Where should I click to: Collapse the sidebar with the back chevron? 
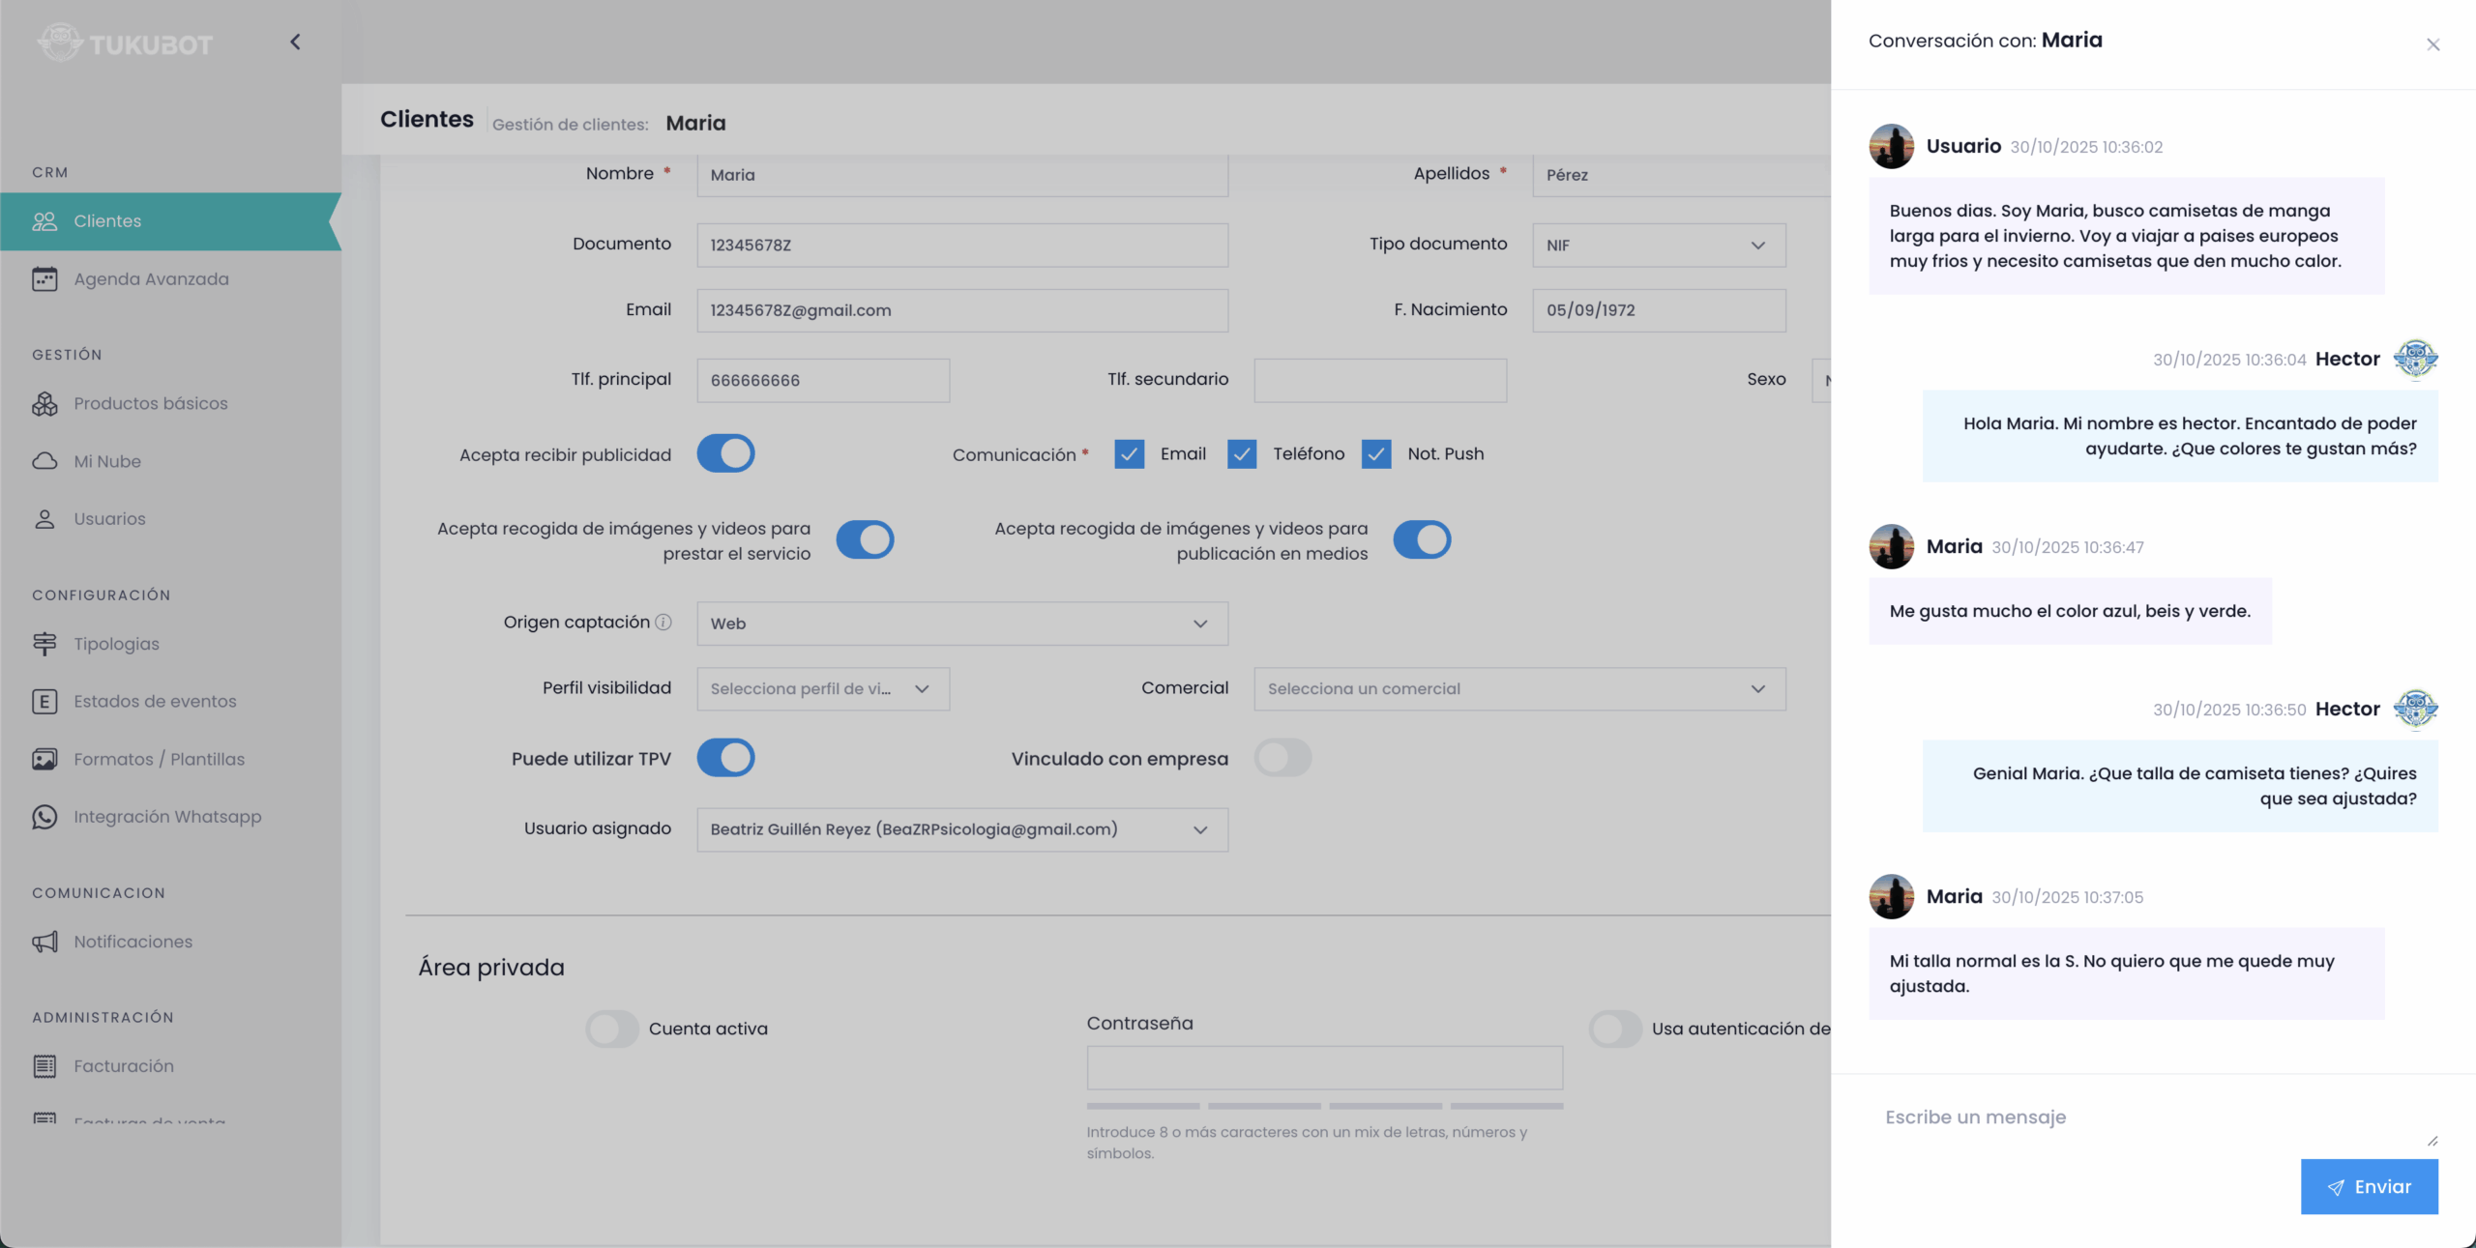[295, 42]
